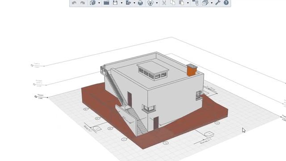Open settings with the wrench icon
The height and width of the screenshot is (161, 286).
218,3
